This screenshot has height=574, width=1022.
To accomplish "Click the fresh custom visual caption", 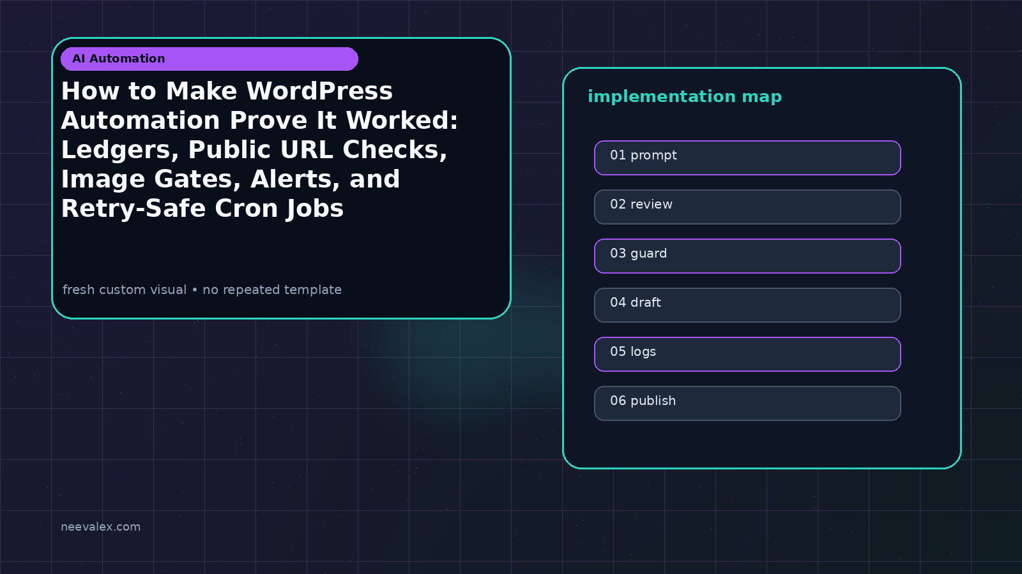I will (x=202, y=290).
